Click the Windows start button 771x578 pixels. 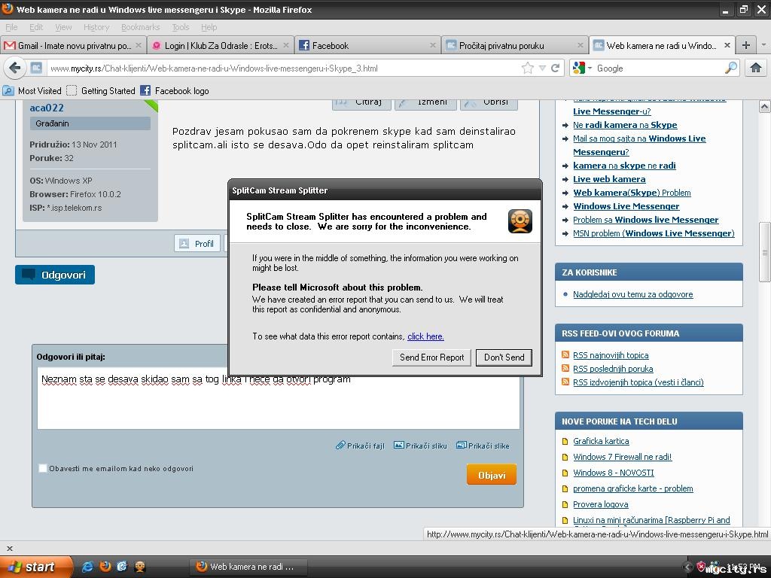pos(35,567)
